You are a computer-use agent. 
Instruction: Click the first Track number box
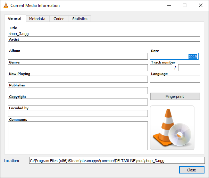click(x=161, y=68)
